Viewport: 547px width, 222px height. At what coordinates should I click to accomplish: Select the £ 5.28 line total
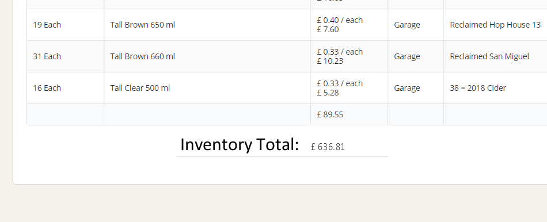pyautogui.click(x=328, y=93)
